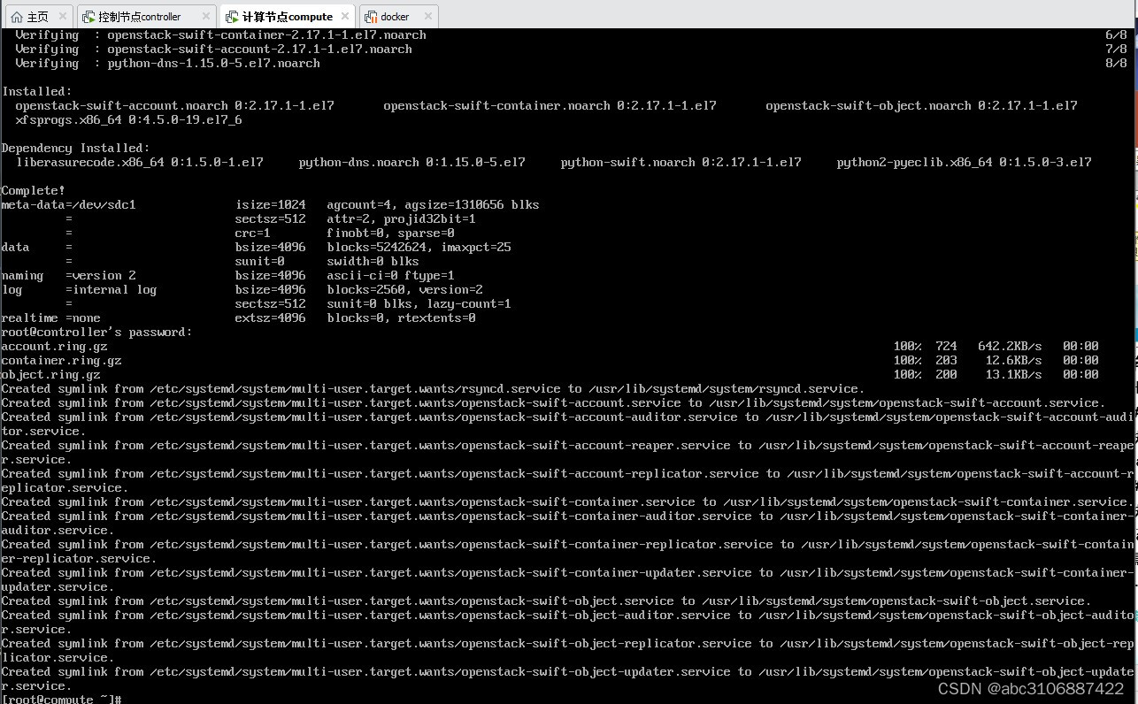This screenshot has height=704, width=1138.
Task: Click the VM icon on docker tab
Action: (371, 17)
